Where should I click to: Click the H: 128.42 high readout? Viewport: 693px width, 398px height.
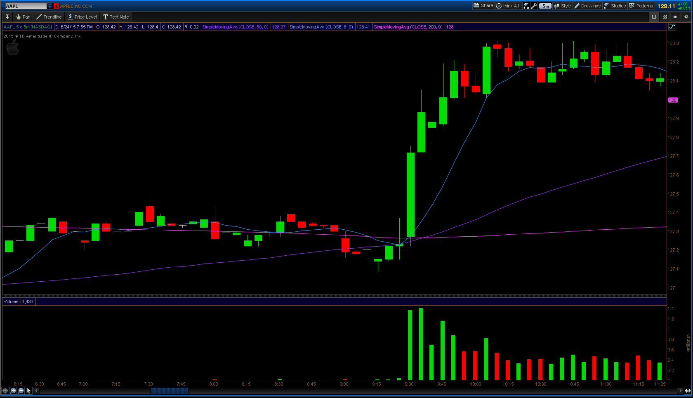click(x=129, y=27)
